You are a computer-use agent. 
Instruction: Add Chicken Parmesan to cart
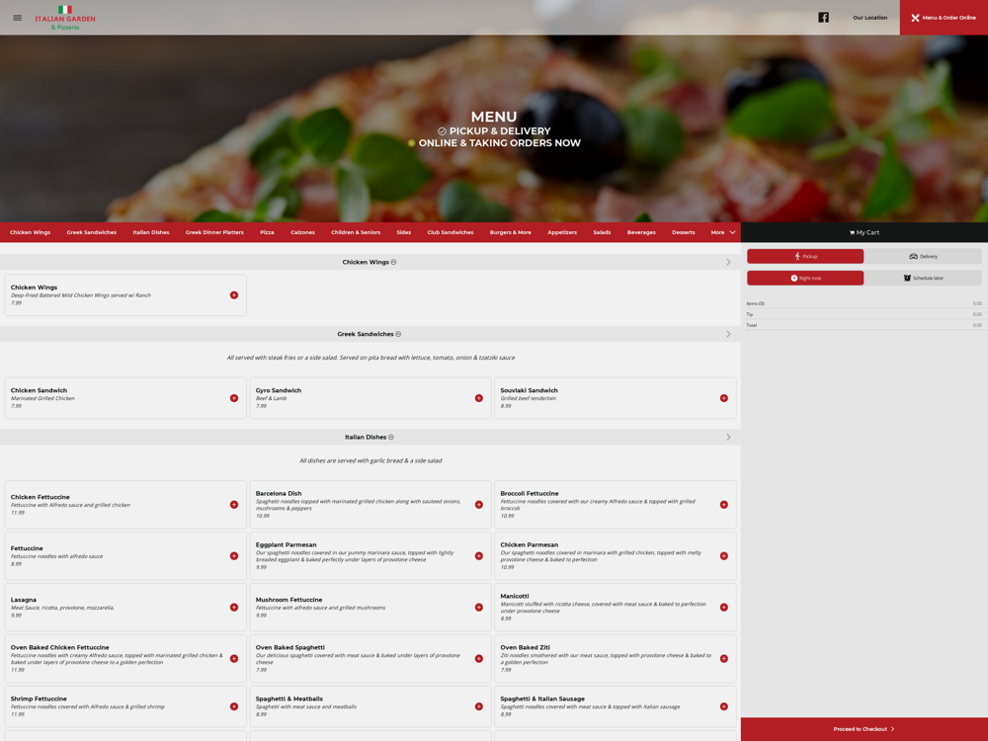coord(724,555)
